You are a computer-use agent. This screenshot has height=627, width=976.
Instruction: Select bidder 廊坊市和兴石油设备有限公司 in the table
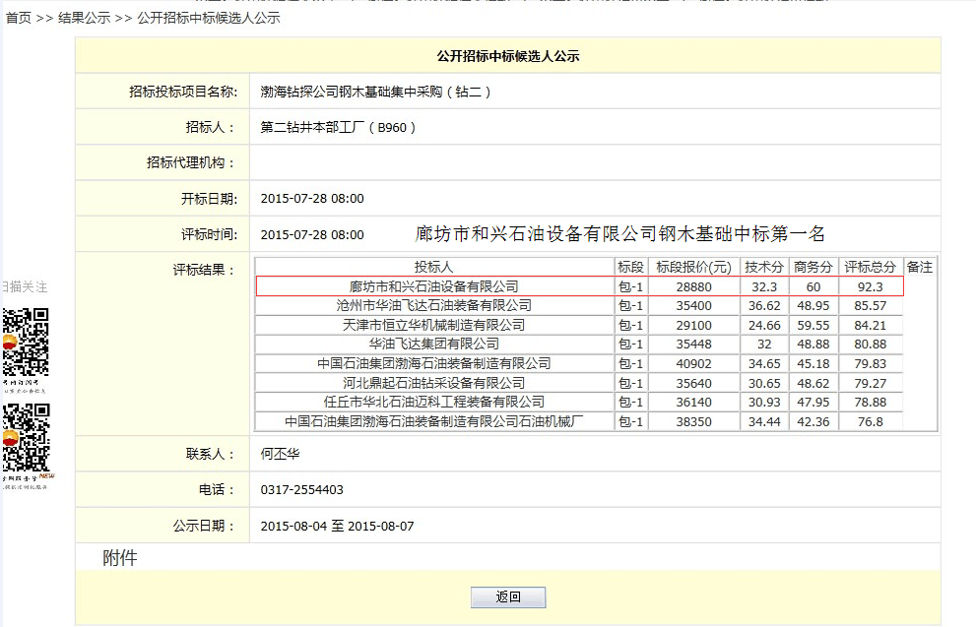(x=434, y=286)
